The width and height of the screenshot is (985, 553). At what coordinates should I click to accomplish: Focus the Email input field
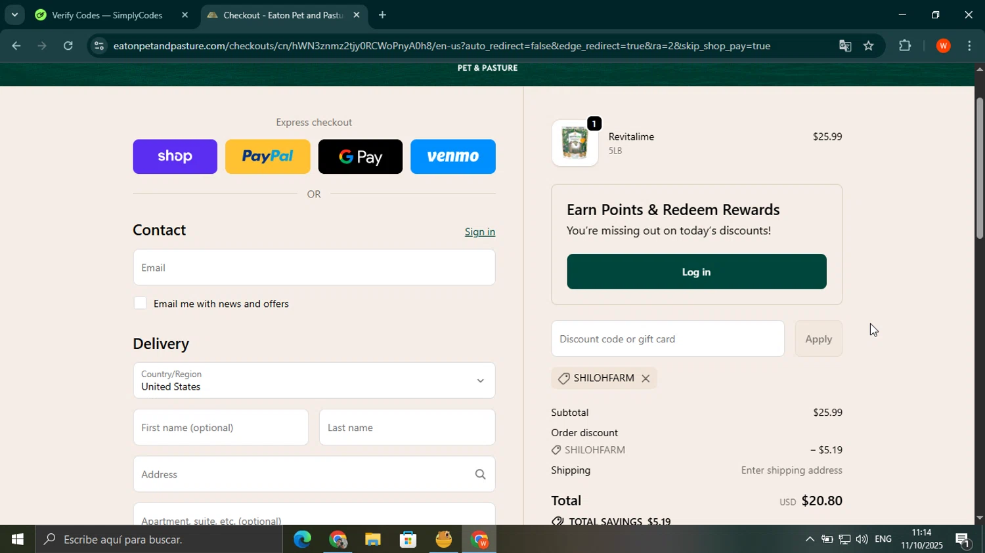314,267
